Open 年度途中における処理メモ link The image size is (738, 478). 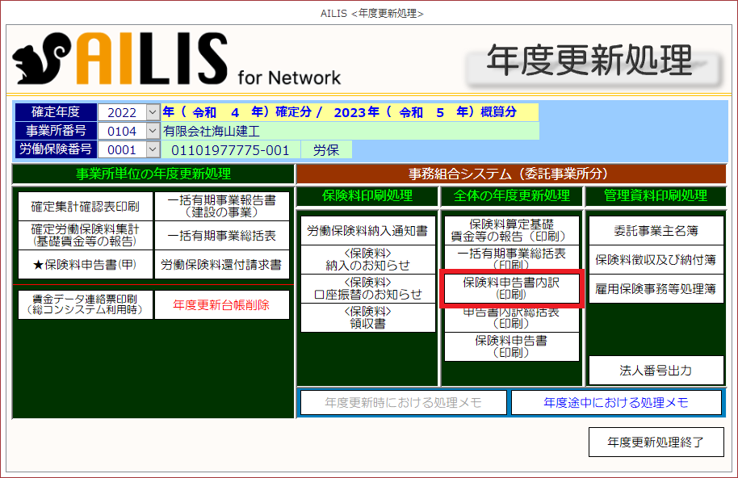point(616,402)
